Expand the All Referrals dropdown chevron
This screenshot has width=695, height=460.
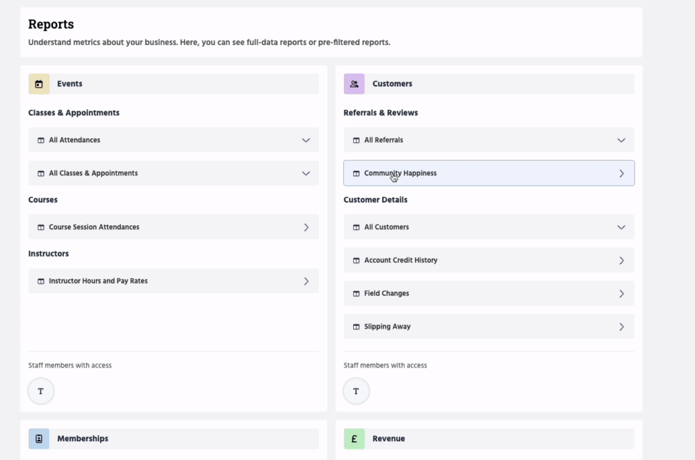(621, 140)
